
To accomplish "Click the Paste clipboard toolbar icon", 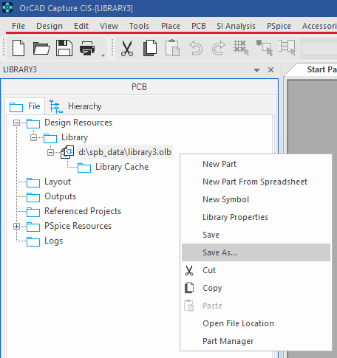I will [x=172, y=48].
